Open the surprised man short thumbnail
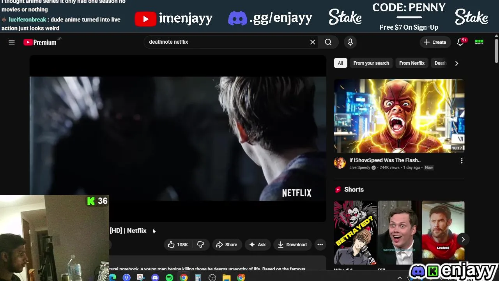499x281 pixels. (399, 233)
